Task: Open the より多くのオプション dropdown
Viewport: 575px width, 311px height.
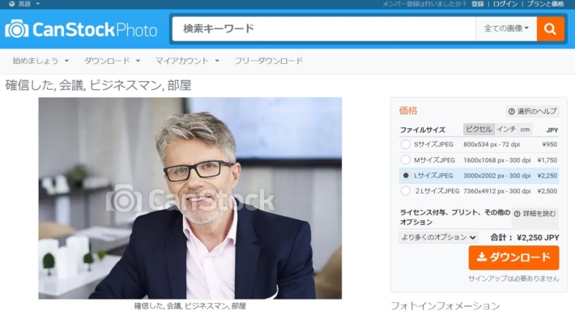Action: pos(438,237)
